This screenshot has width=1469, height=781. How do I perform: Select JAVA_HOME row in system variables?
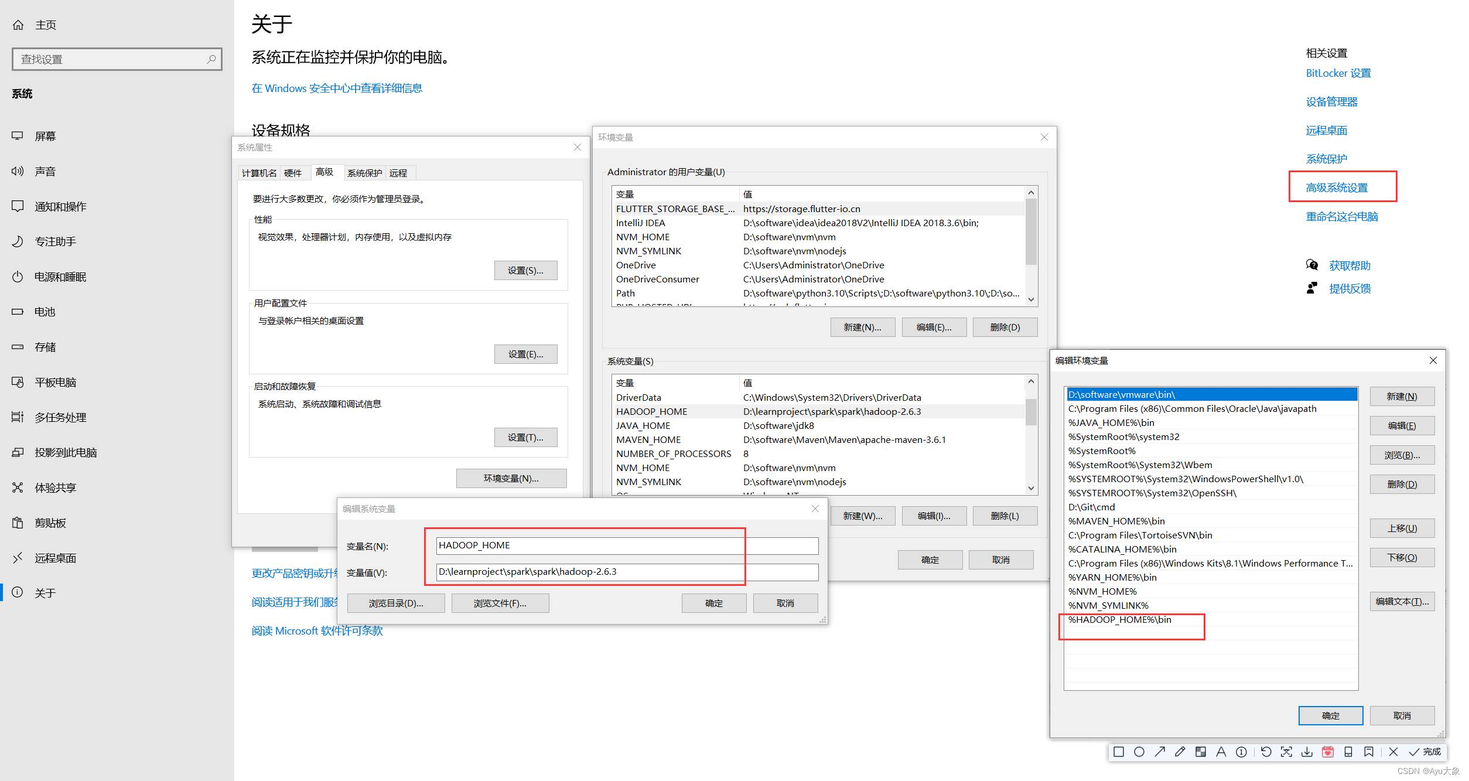pos(818,425)
